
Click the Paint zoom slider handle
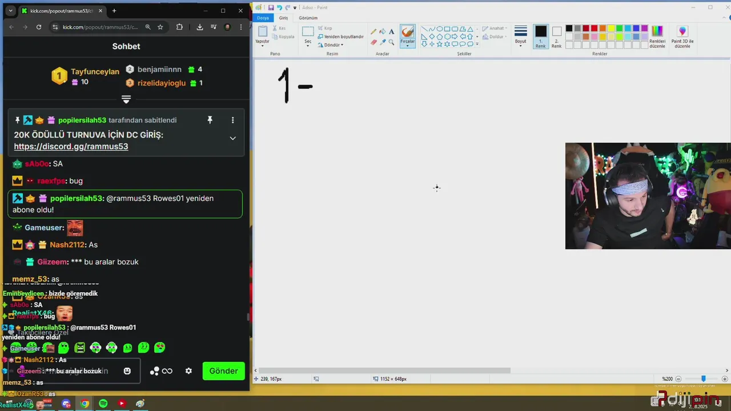[x=703, y=378]
